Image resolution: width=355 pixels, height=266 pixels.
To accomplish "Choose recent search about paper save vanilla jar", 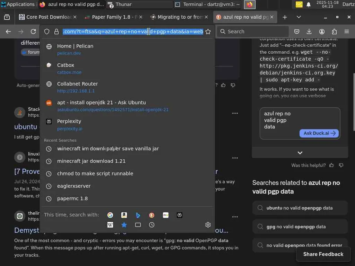I will tap(127, 149).
